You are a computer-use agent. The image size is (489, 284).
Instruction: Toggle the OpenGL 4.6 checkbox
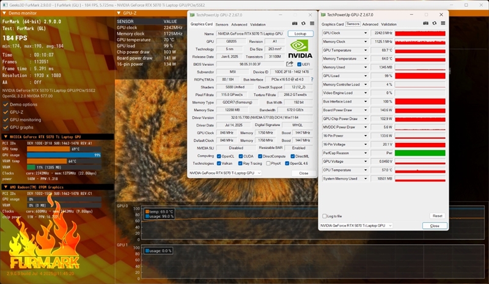[287, 163]
